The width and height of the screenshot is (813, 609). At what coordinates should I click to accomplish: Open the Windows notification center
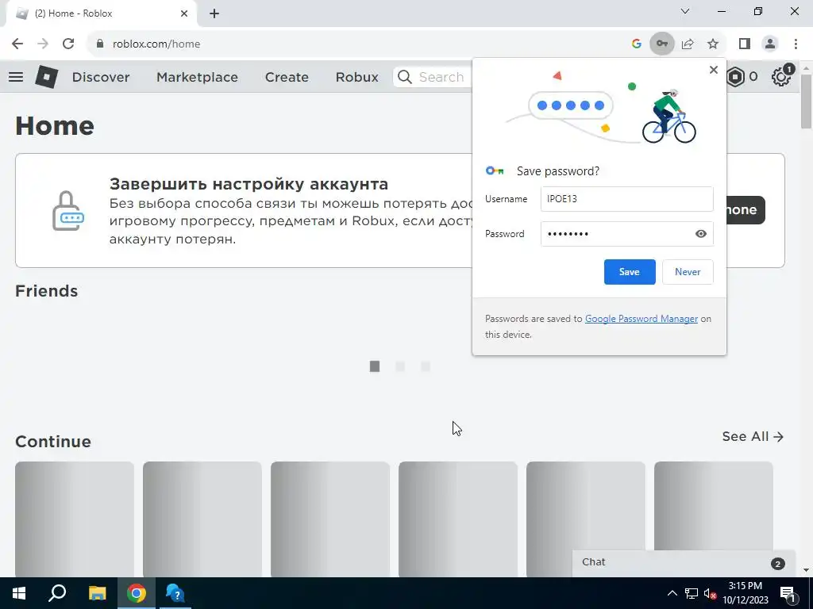[788, 593]
